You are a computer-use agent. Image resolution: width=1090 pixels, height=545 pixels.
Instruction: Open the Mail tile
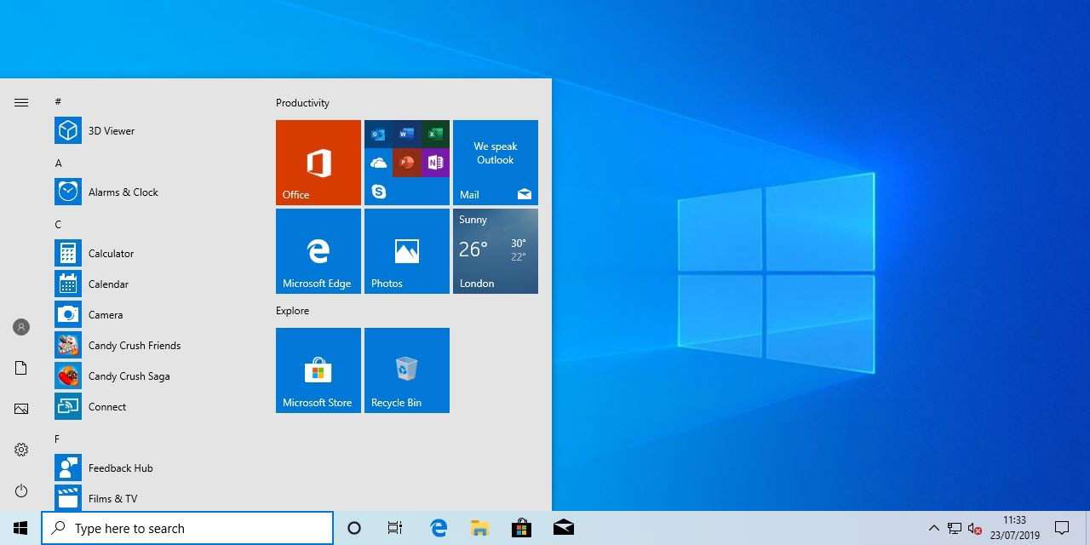(x=495, y=163)
